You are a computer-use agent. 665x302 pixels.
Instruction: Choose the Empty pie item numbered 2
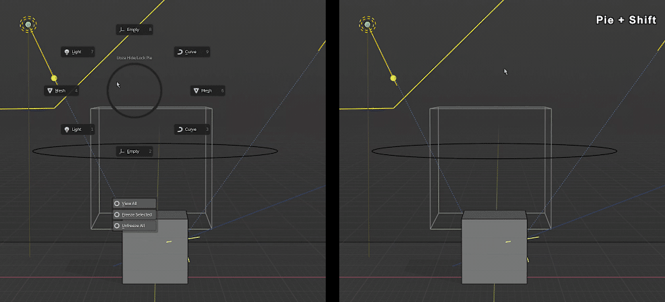[x=134, y=152]
